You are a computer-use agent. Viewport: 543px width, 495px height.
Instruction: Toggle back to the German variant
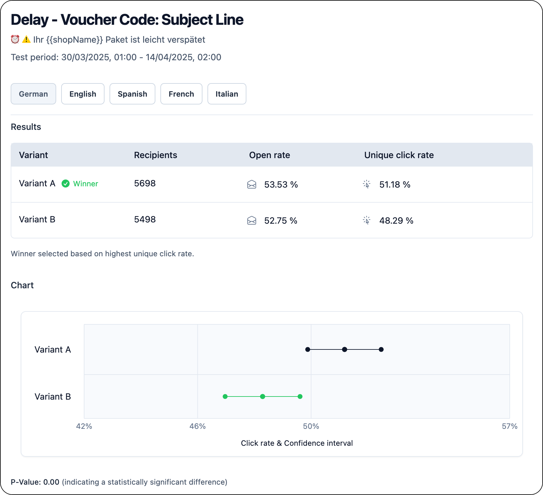pos(33,94)
